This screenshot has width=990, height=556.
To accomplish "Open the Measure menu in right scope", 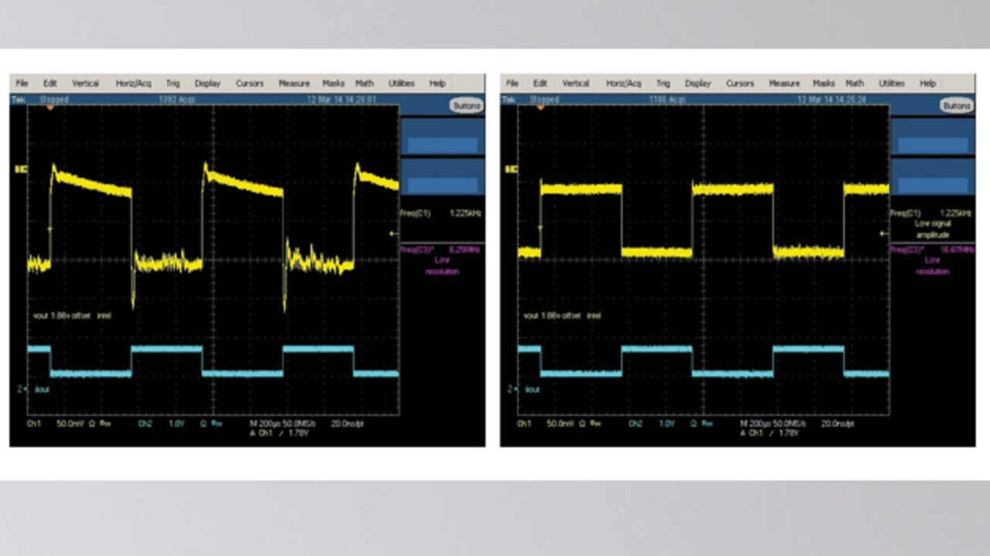I will 783,84.
